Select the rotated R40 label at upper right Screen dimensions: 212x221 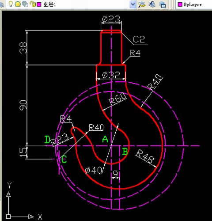(155, 82)
